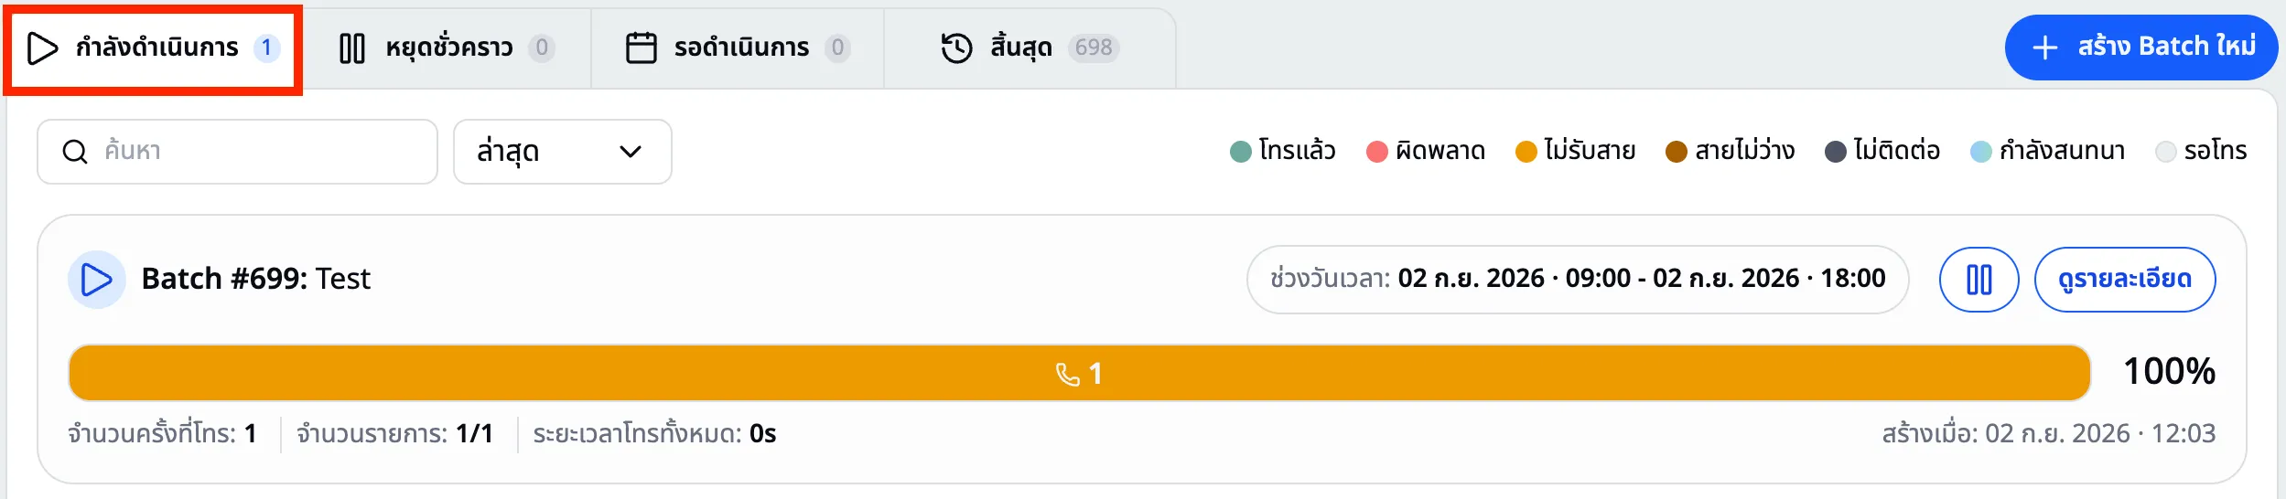
Task: Click the pause icon in หยุดชั่วคราว tab
Action: 352,48
